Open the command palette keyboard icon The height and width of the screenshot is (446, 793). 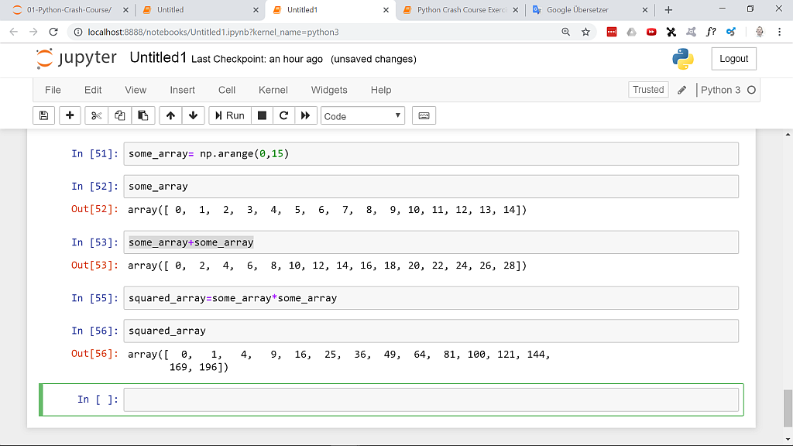[424, 116]
